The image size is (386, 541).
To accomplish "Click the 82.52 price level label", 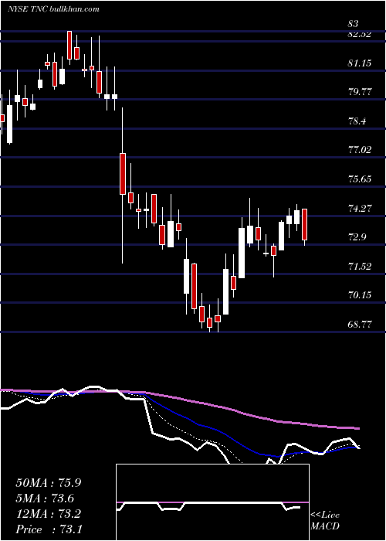I will pyautogui.click(x=359, y=34).
